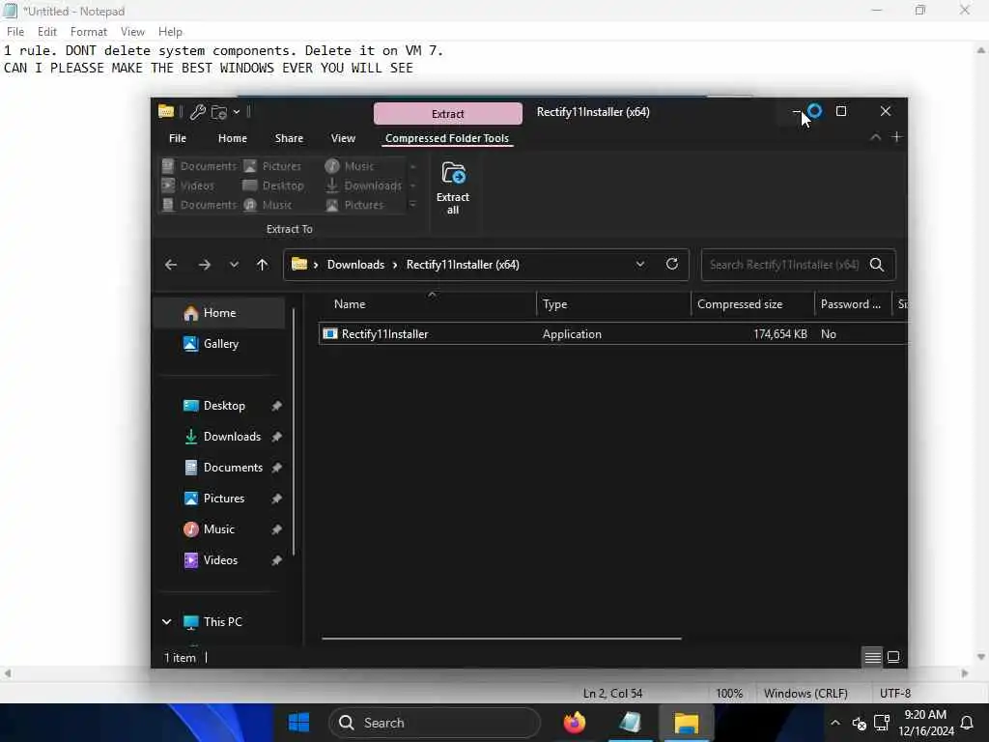Open the Properties wrench icon in title bar
Image resolution: width=989 pixels, height=742 pixels.
(x=197, y=112)
